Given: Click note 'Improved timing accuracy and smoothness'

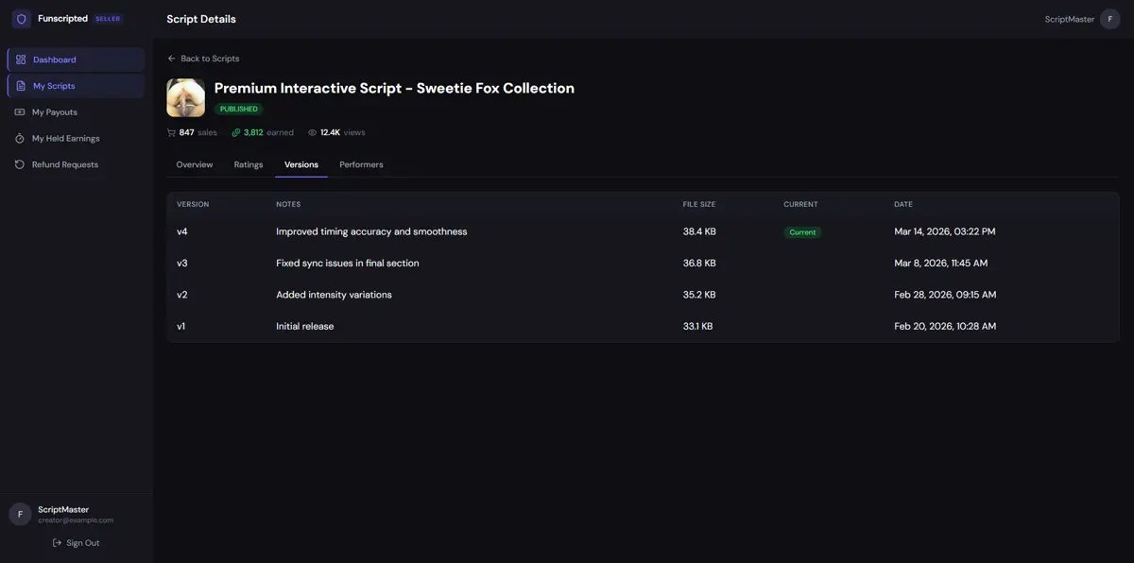Looking at the screenshot, I should tap(371, 231).
